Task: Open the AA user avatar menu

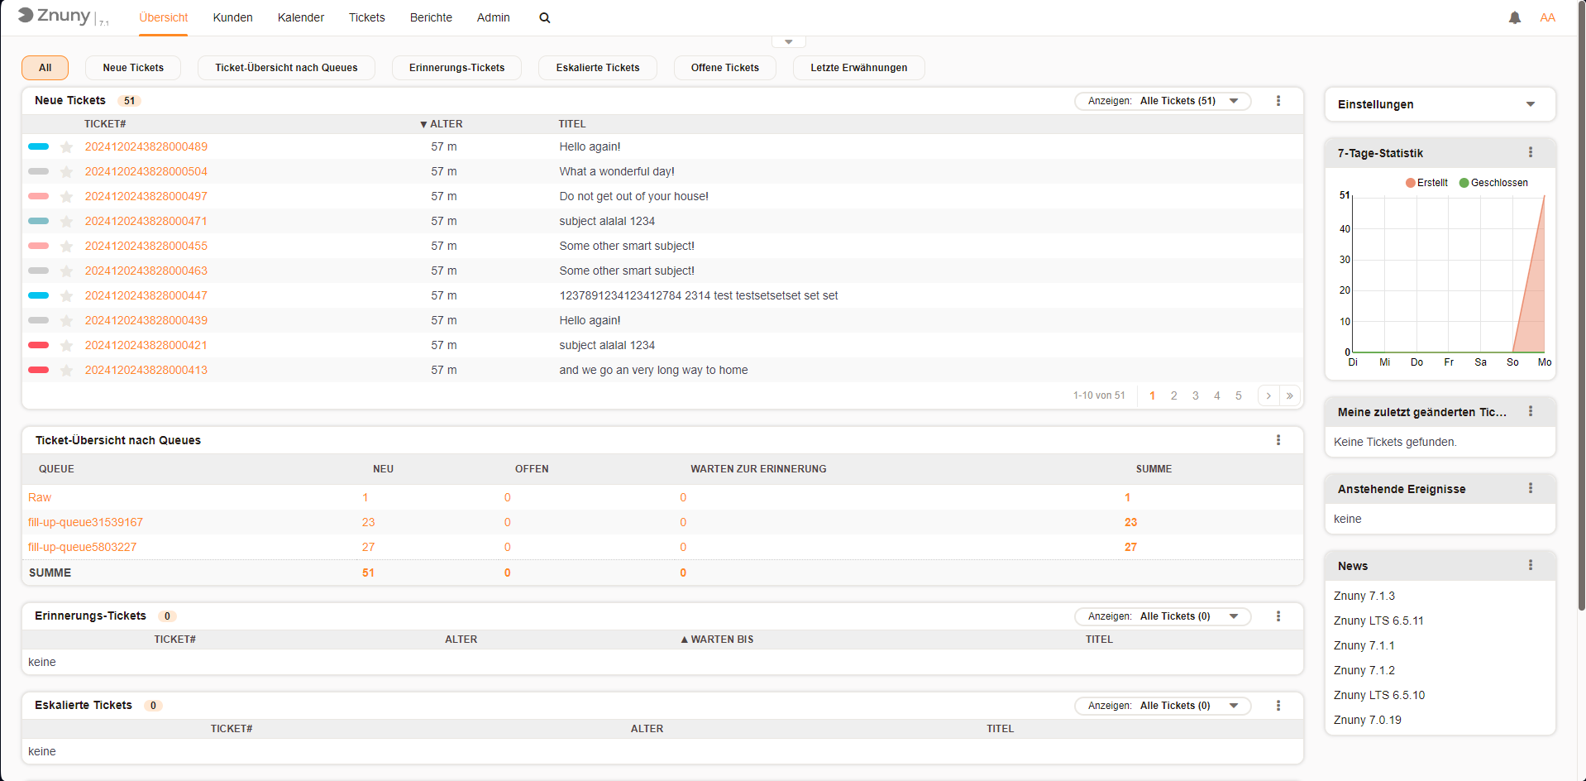Action: coord(1547,18)
